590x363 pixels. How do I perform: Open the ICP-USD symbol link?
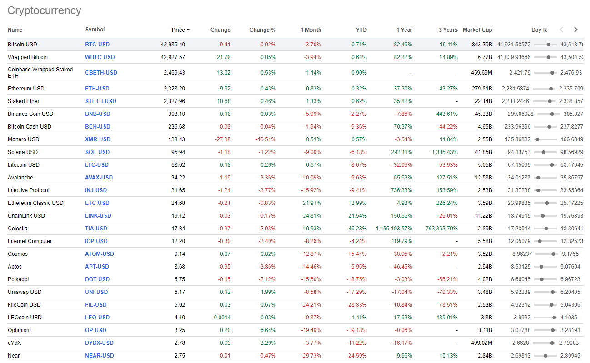[96, 241]
